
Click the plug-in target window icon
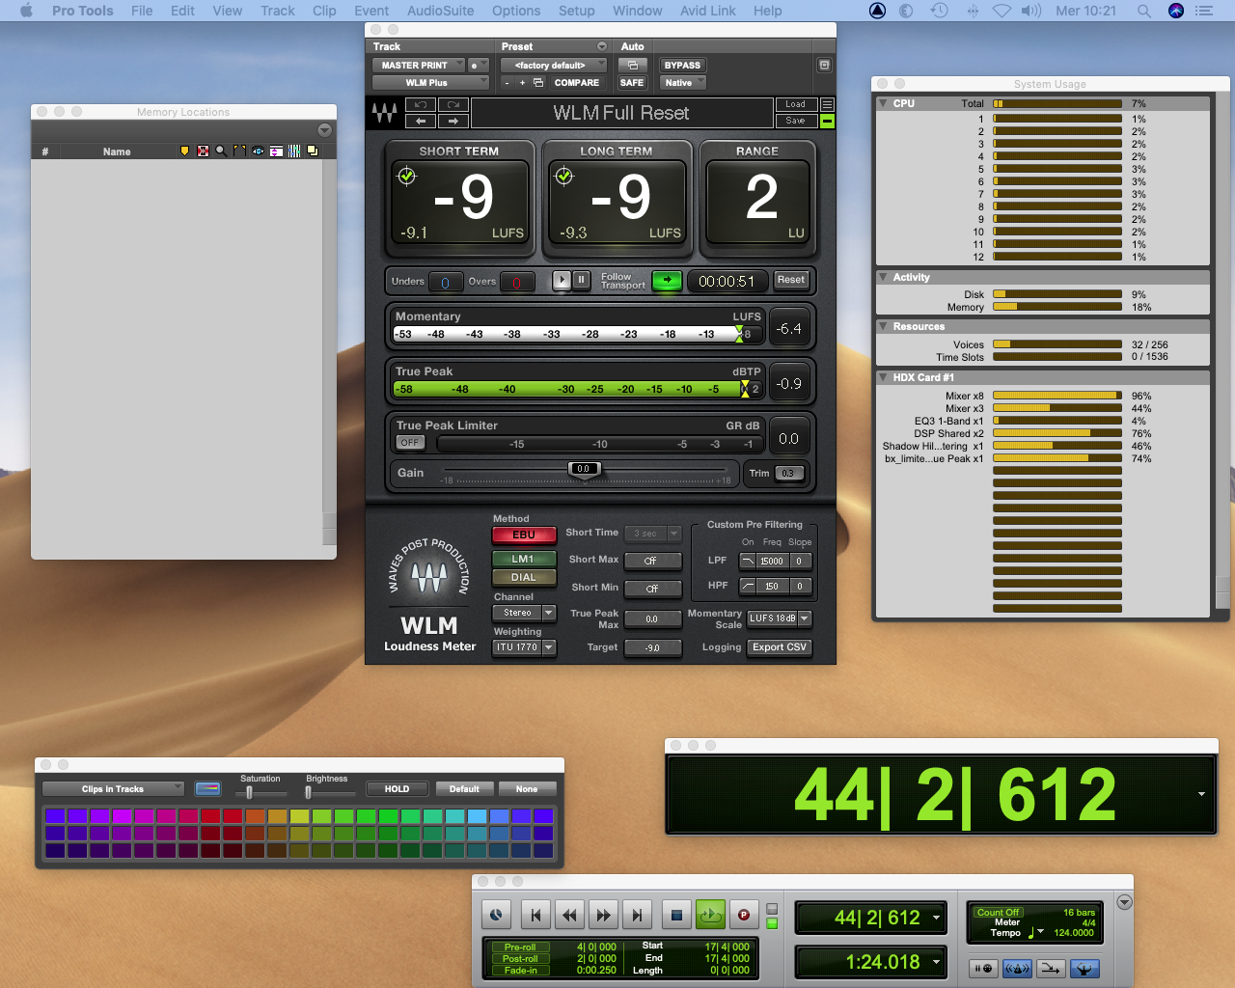pyautogui.click(x=824, y=65)
